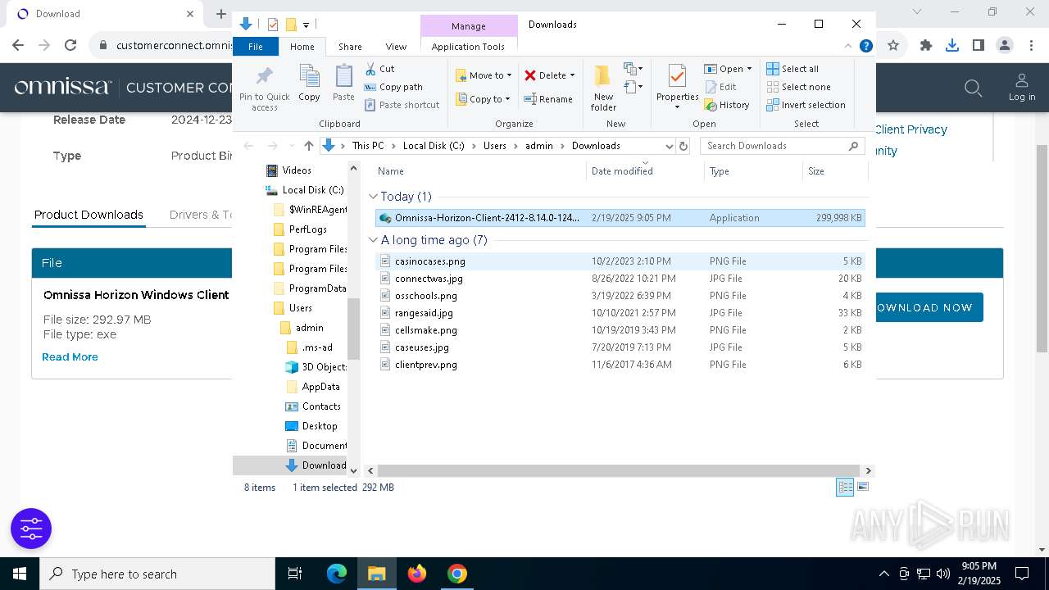
Task: Click the Explorer Help question mark icon
Action: [865, 47]
